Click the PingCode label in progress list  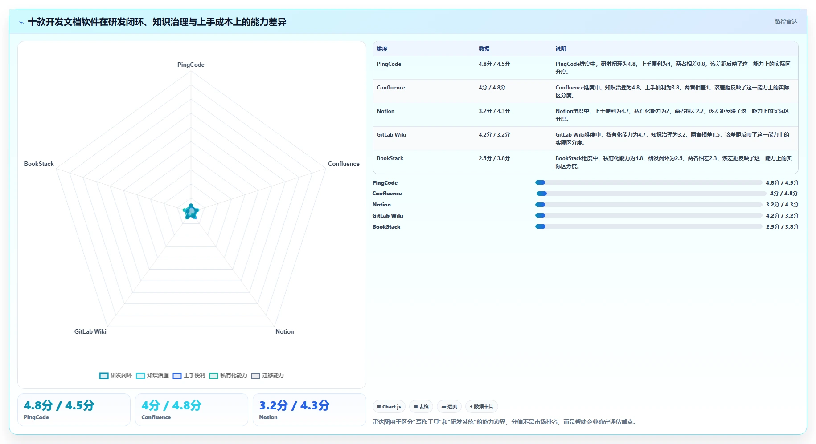coord(385,183)
